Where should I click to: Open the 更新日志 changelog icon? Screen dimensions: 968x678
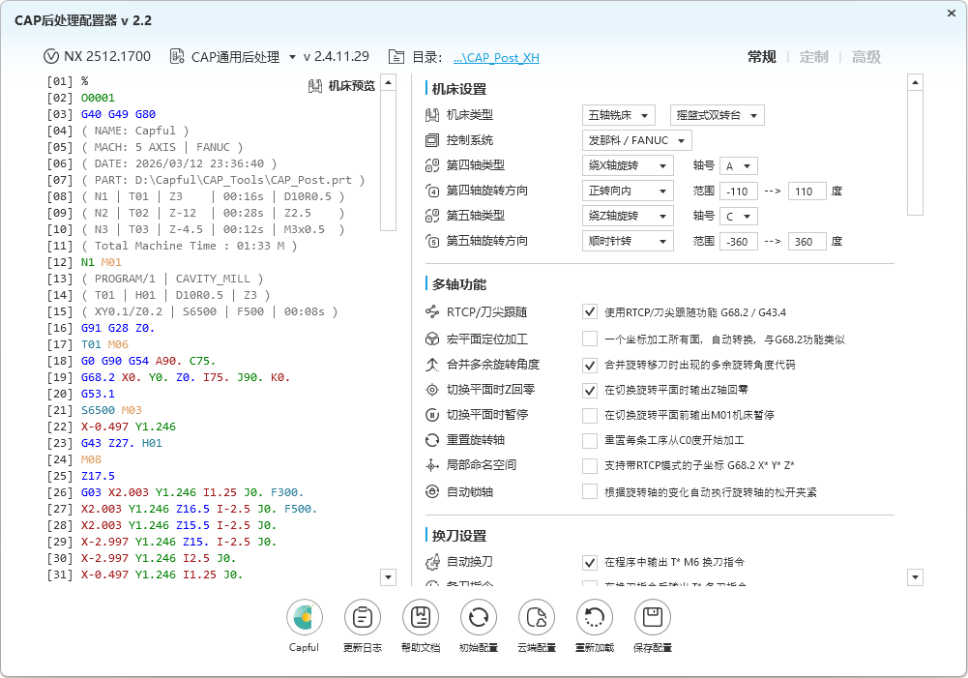(362, 617)
